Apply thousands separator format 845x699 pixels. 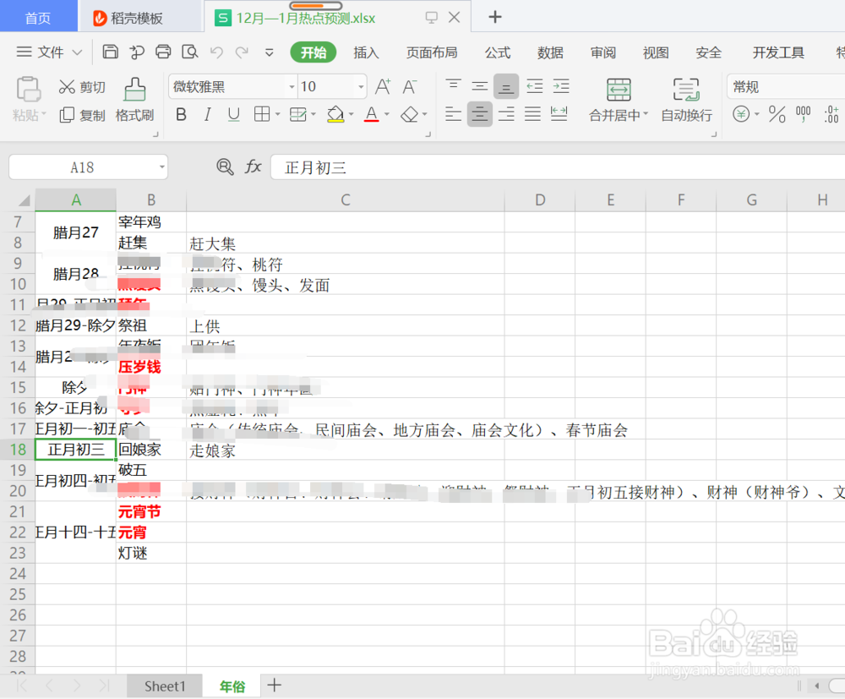click(x=803, y=114)
